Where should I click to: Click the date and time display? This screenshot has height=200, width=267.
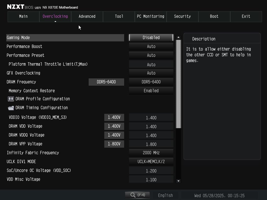[x=219, y=196]
